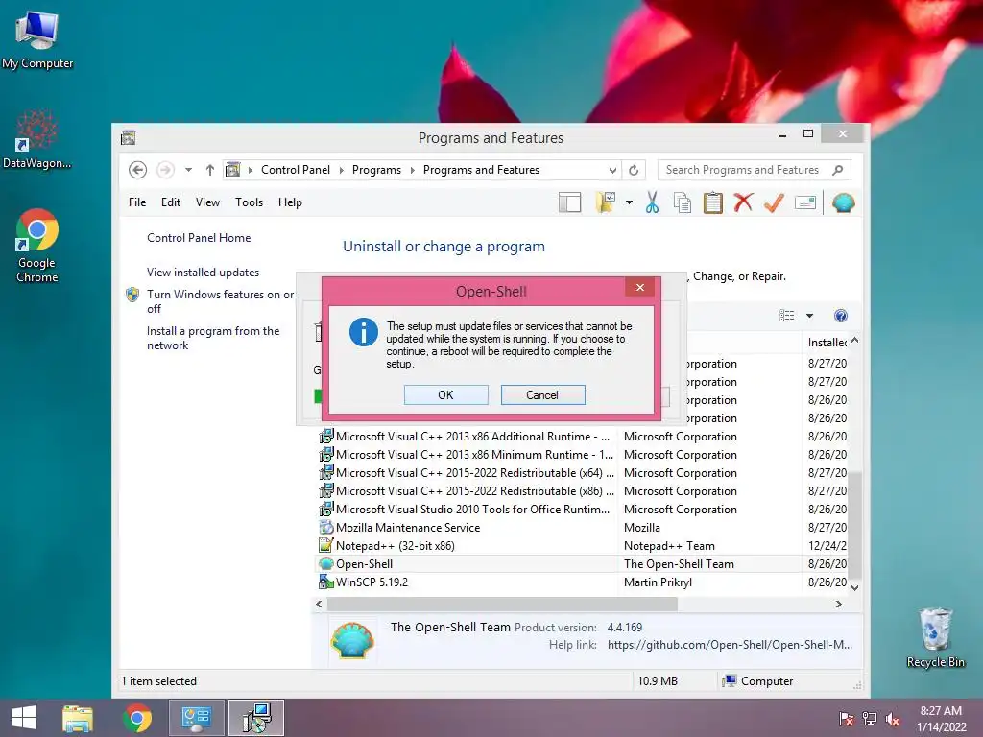983x737 pixels.
Task: Open the view options dropdown arrow
Action: [x=809, y=315]
